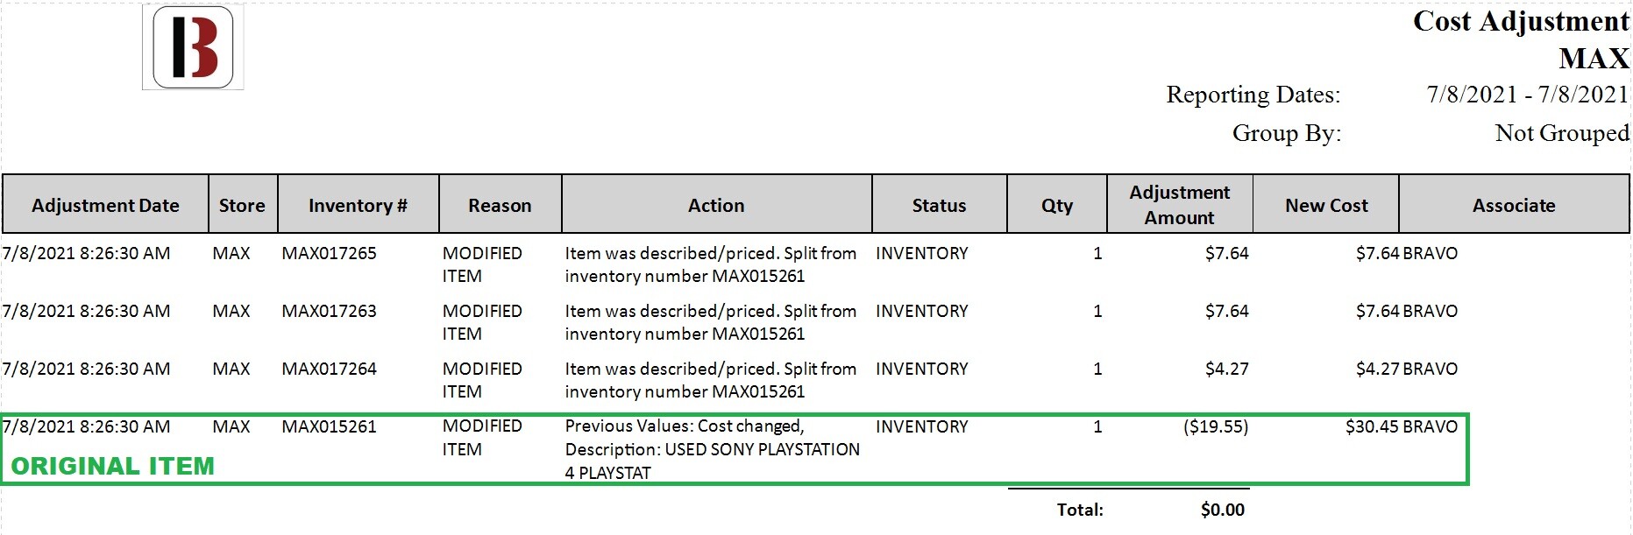1633x535 pixels.
Task: Click the Action column header
Action: click(x=716, y=205)
